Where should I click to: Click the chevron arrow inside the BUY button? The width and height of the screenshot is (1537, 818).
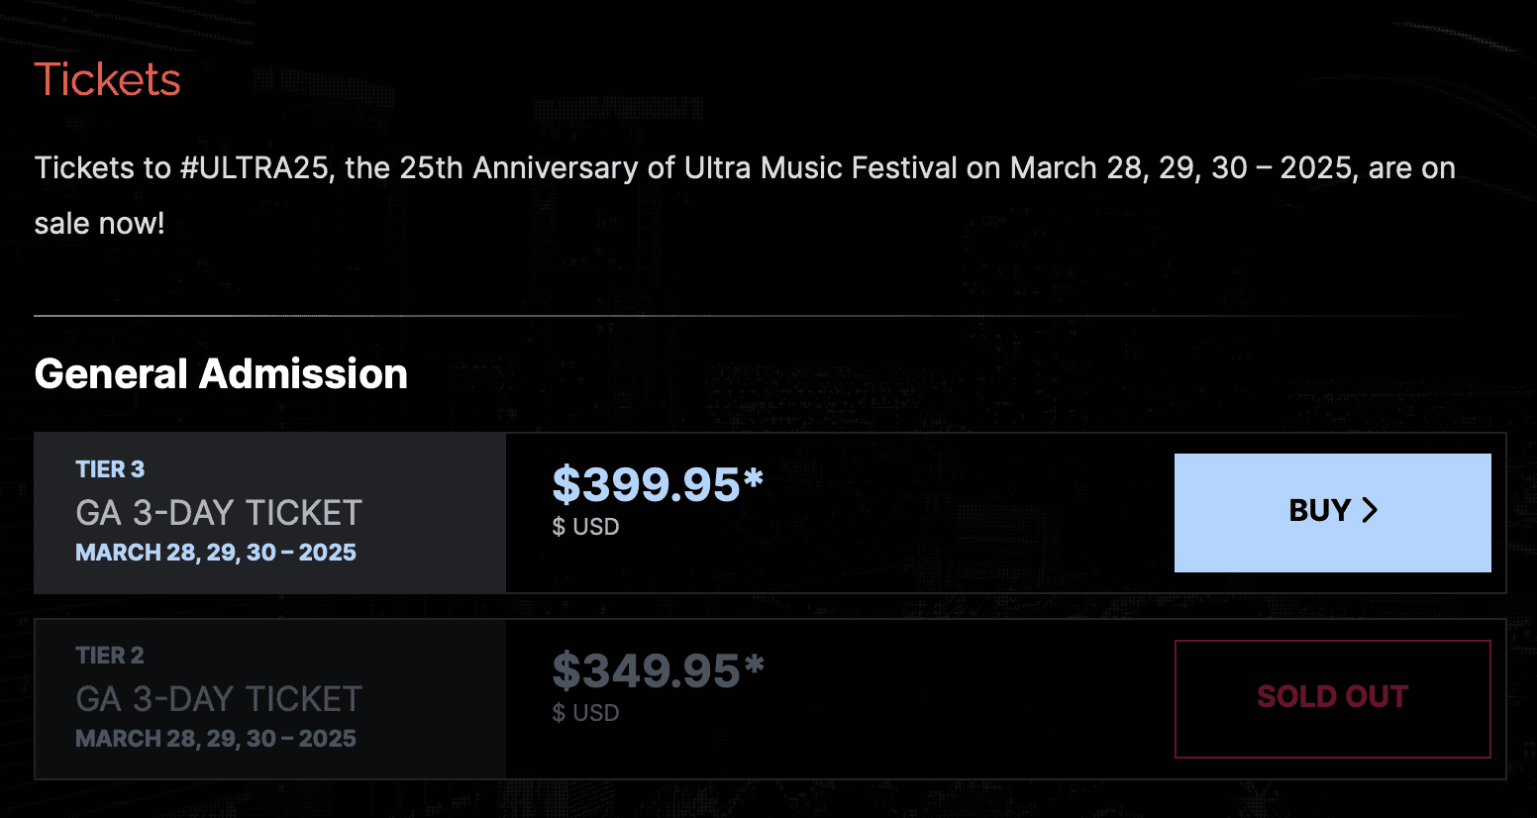tap(1370, 510)
